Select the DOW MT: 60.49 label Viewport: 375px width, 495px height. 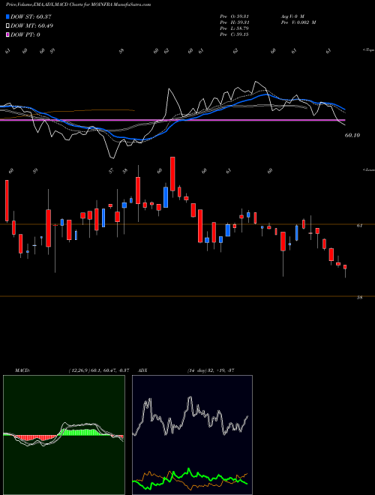click(x=32, y=26)
